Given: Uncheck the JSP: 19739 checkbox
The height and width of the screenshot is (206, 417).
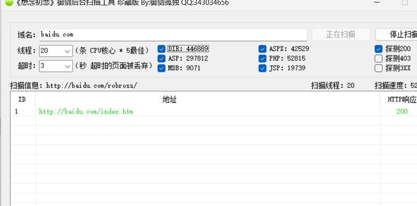Looking at the screenshot, I should [262, 68].
